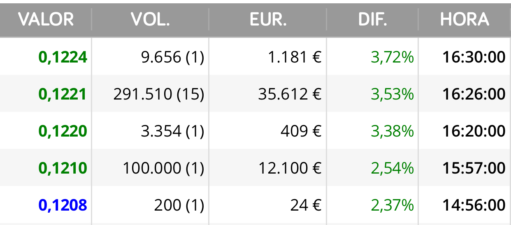The image size is (511, 225).
Task: Click the 16:30:00 time cell
Action: pos(474,57)
